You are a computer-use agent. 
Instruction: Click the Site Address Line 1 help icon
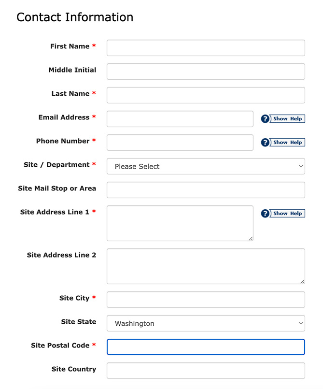click(x=265, y=213)
